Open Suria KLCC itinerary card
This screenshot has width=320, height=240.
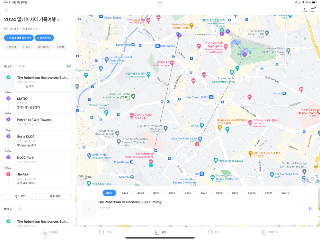(x=43, y=141)
